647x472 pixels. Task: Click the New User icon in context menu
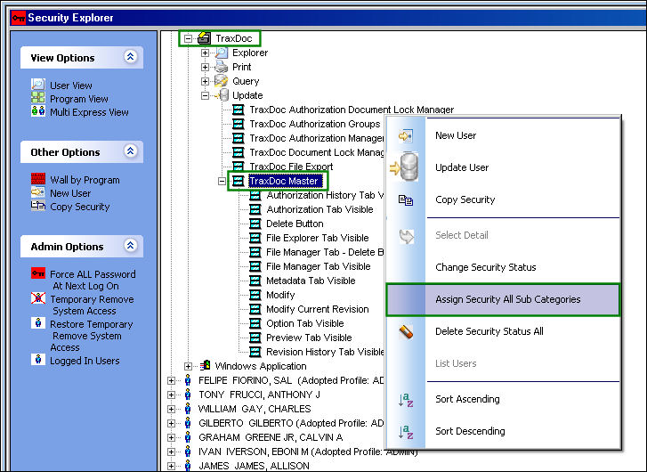tap(405, 136)
